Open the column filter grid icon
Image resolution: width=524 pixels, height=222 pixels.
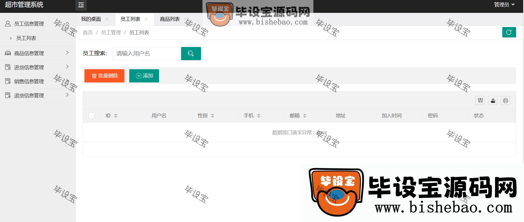coord(480,100)
